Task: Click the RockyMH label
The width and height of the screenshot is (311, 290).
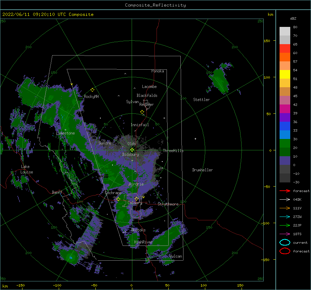Action: (91, 97)
